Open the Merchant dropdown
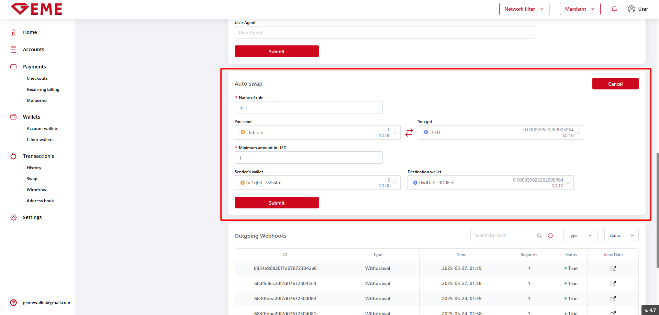This screenshot has height=315, width=659. click(x=580, y=9)
